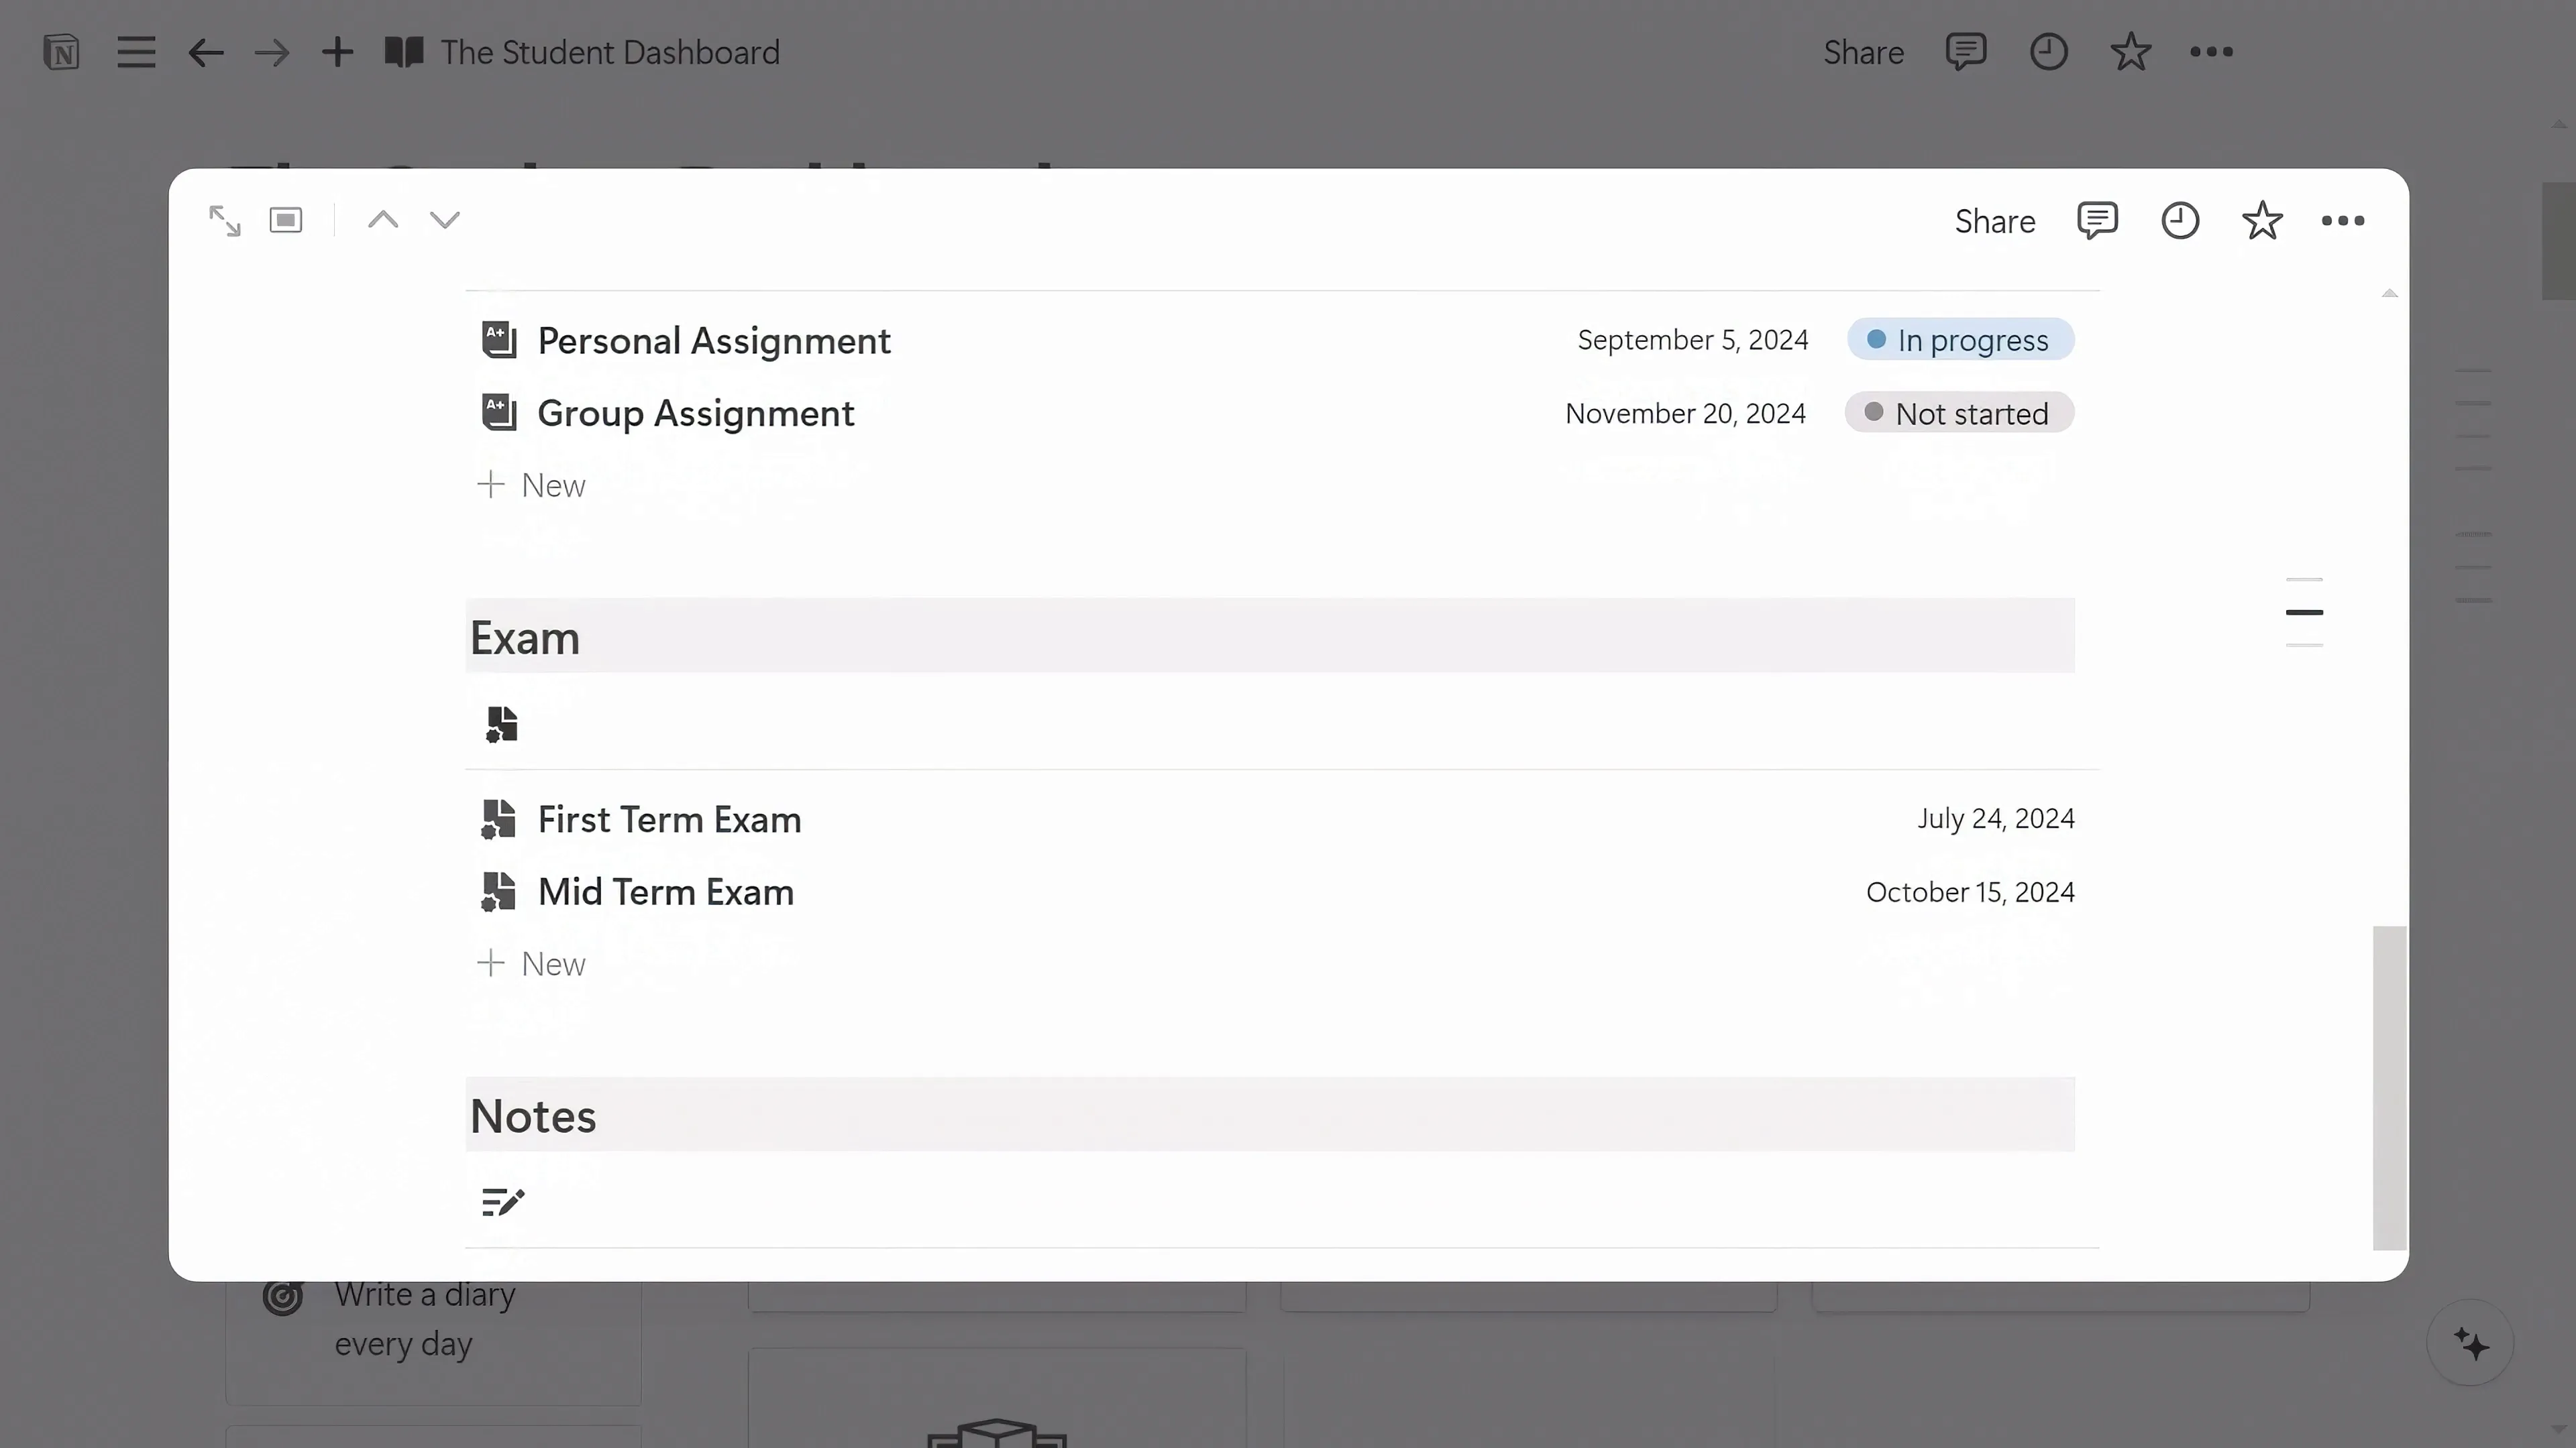Open the Personal Assignment page
Image resolution: width=2576 pixels, height=1448 pixels.
pyautogui.click(x=714, y=341)
